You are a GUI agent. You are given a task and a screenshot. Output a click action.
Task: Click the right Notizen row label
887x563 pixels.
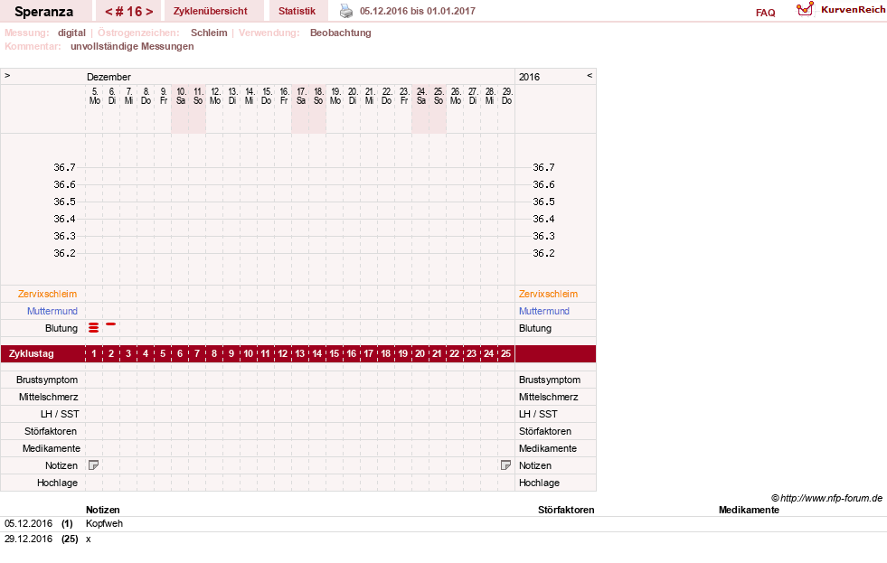[535, 465]
